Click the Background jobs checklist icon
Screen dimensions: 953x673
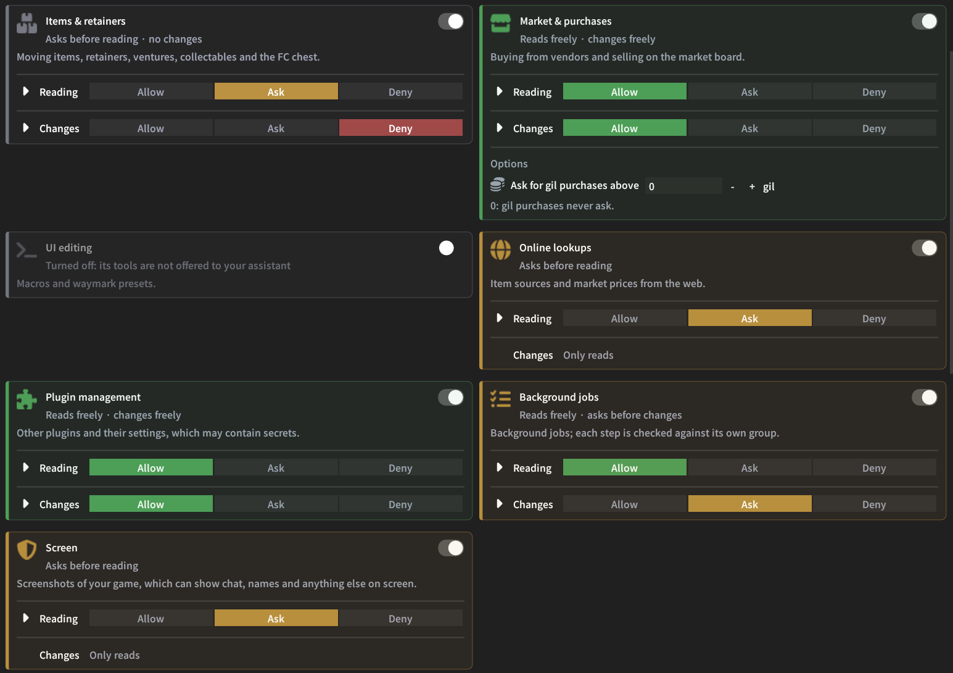tap(500, 399)
